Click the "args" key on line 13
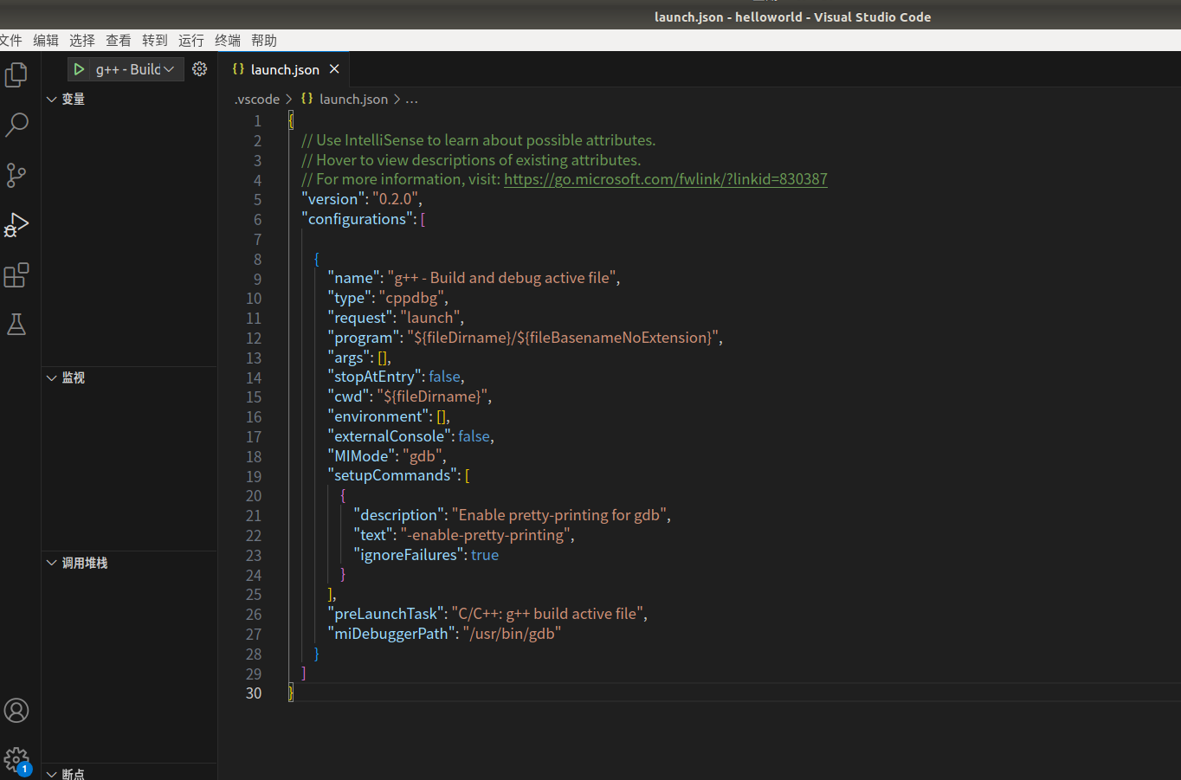 tap(349, 358)
